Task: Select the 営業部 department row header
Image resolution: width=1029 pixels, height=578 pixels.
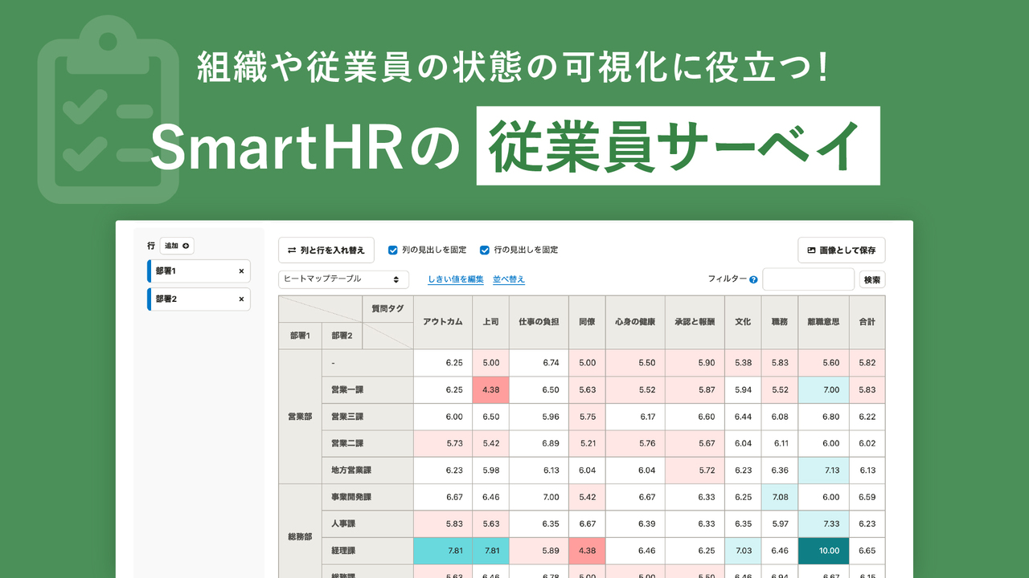Action: 300,417
